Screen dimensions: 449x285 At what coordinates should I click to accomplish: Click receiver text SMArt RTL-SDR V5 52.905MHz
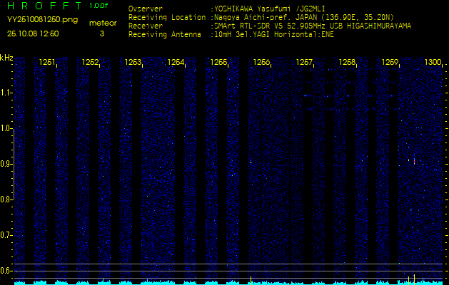click(269, 26)
